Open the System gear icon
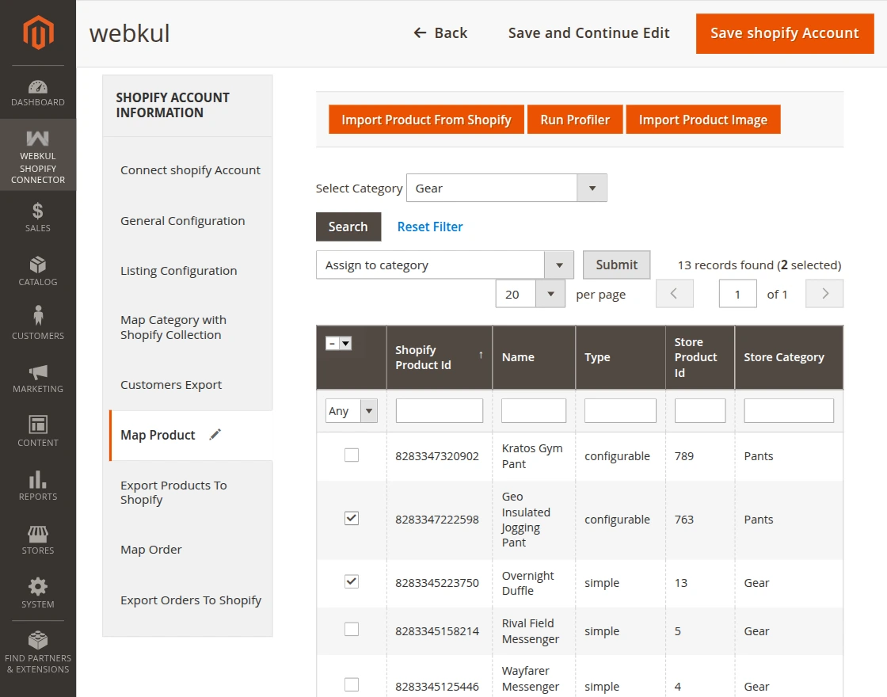Image resolution: width=887 pixels, height=697 pixels. click(x=38, y=587)
